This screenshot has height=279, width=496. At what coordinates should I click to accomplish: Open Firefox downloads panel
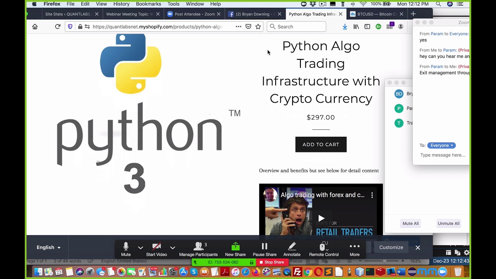tap(345, 27)
